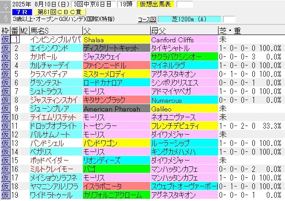Screen dimensions: 285x201
Task: Click sire cell ディスクリートキャット
Action: [x=117, y=48]
